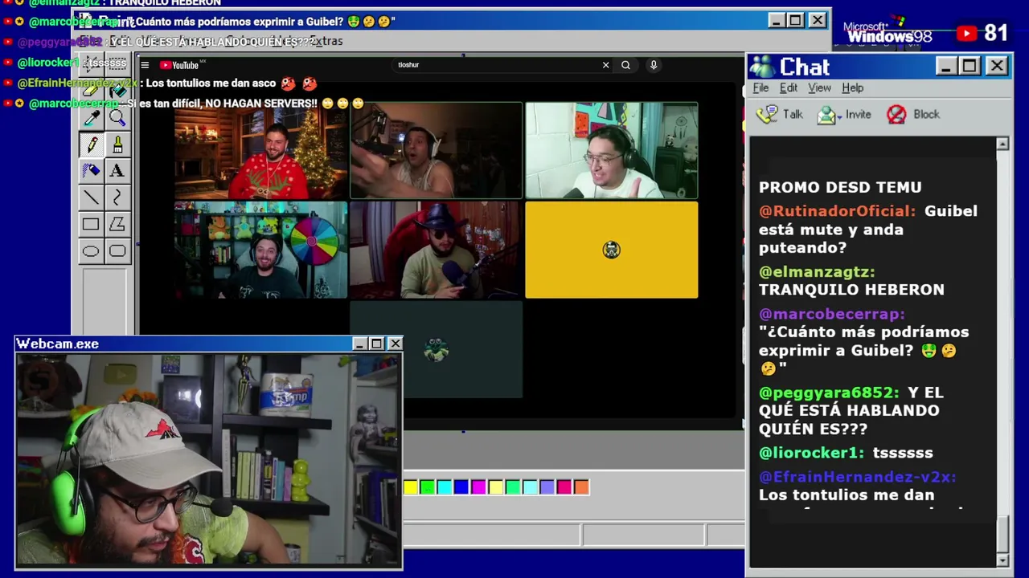Viewport: 1029px width, 578px height.
Task: Pick the bright green color swatch
Action: [428, 487]
